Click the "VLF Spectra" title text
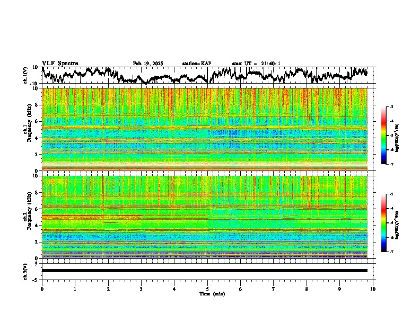The image size is (420, 324). coord(60,64)
